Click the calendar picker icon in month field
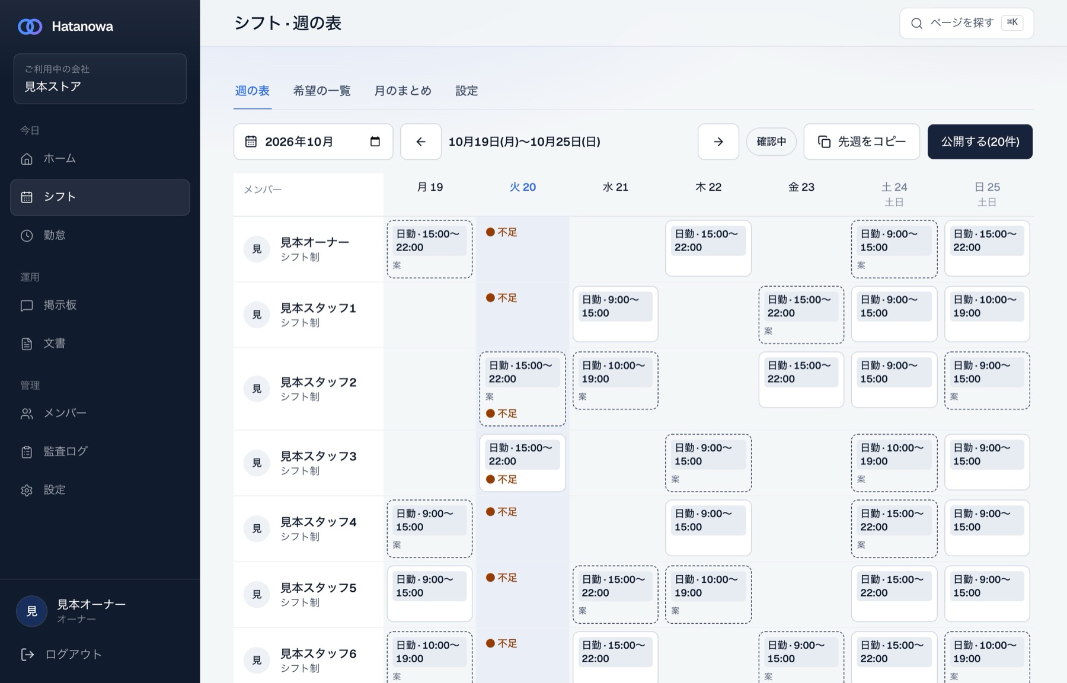Image resolution: width=1067 pixels, height=683 pixels. pos(375,142)
